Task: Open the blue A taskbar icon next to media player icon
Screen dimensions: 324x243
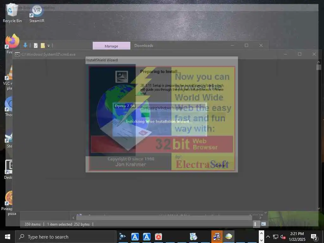Action: 135,237
